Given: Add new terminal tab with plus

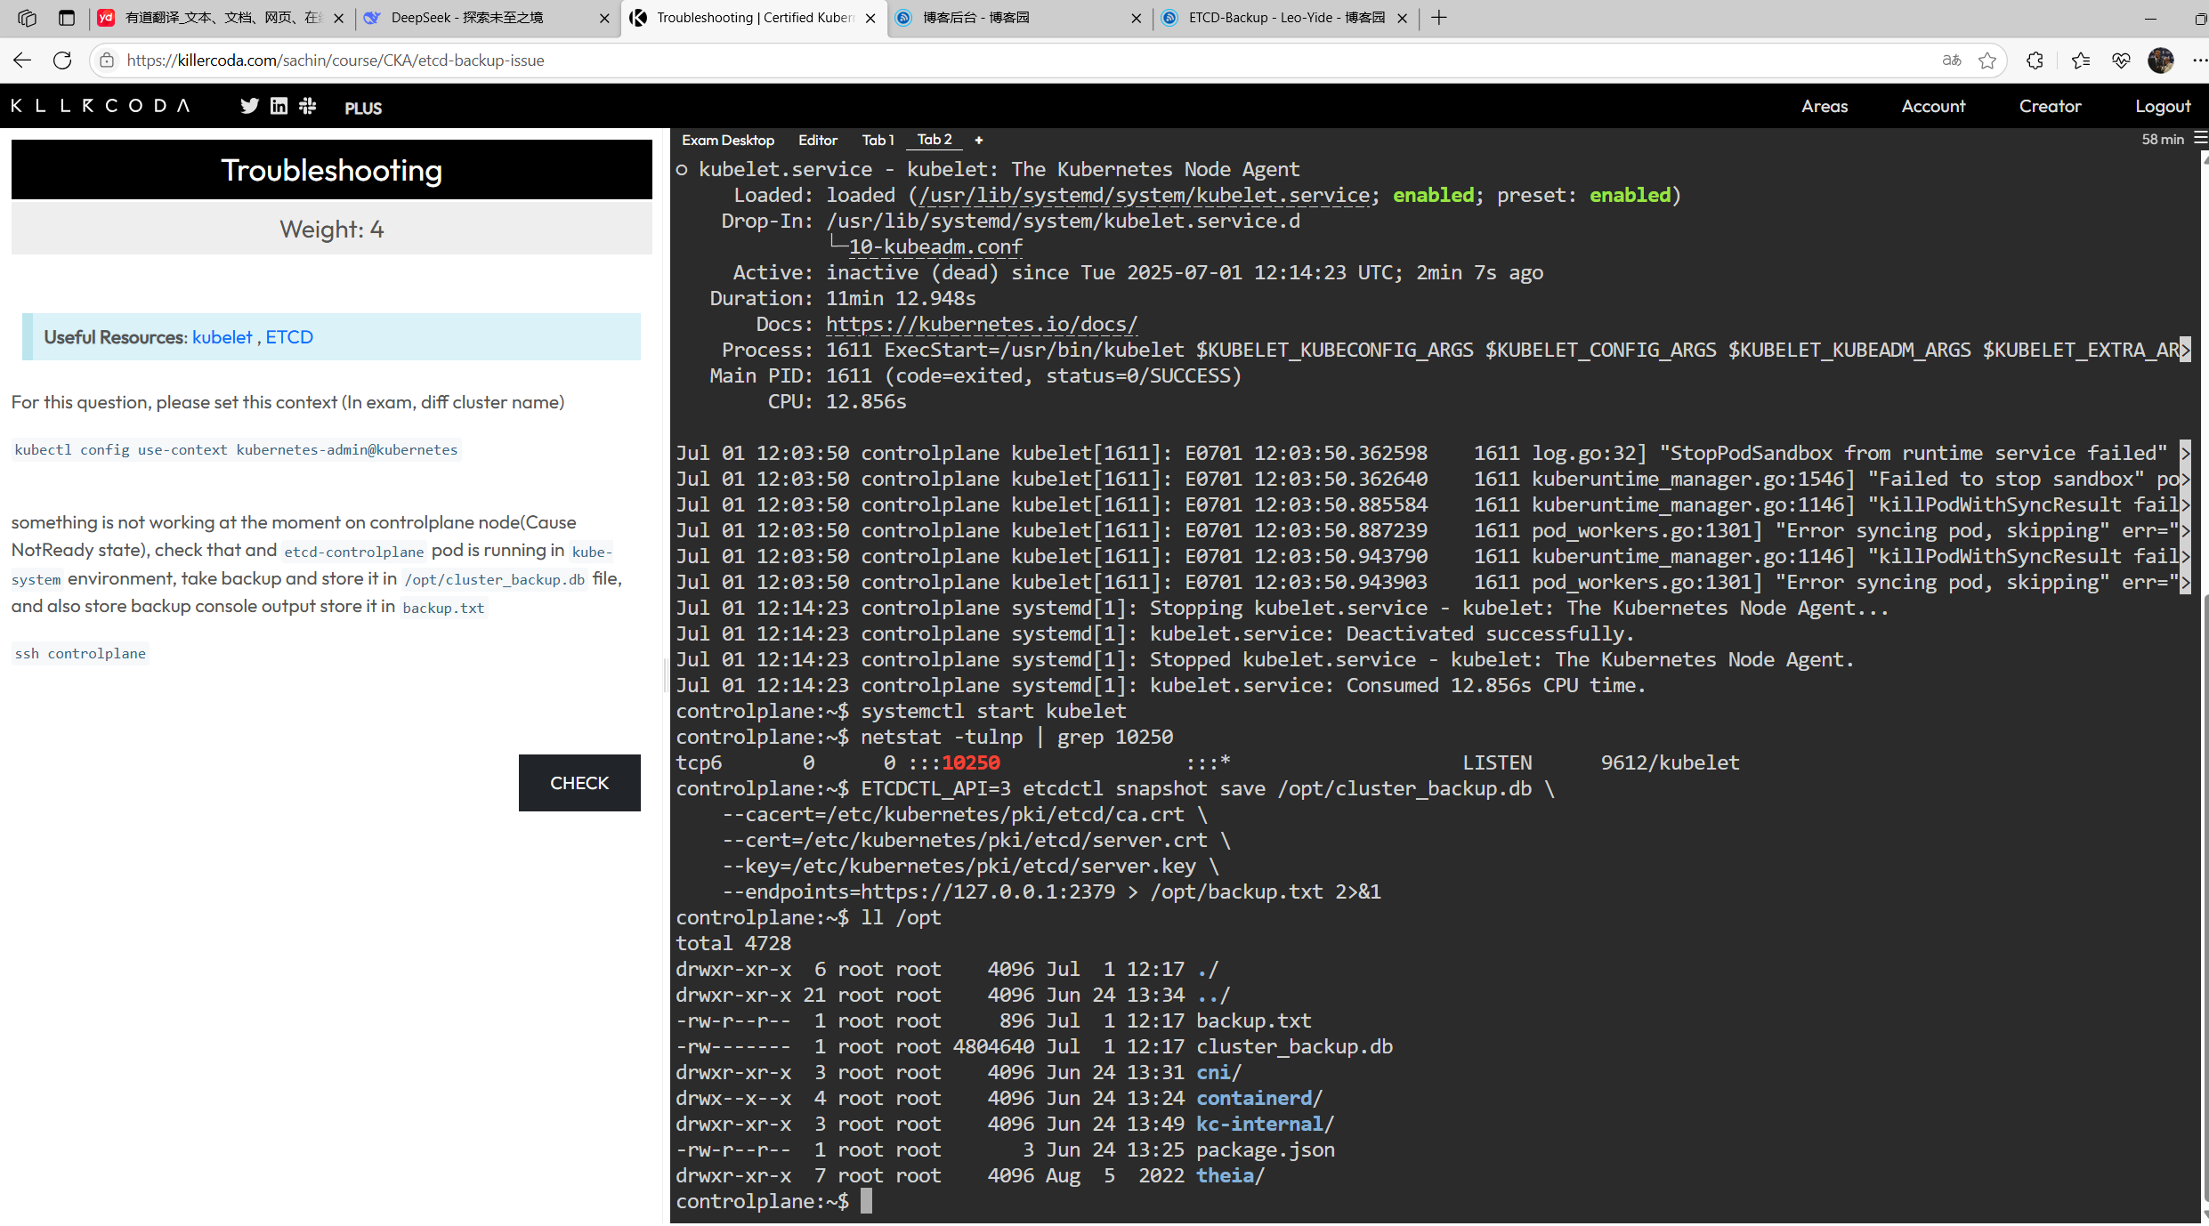Looking at the screenshot, I should pyautogui.click(x=978, y=140).
